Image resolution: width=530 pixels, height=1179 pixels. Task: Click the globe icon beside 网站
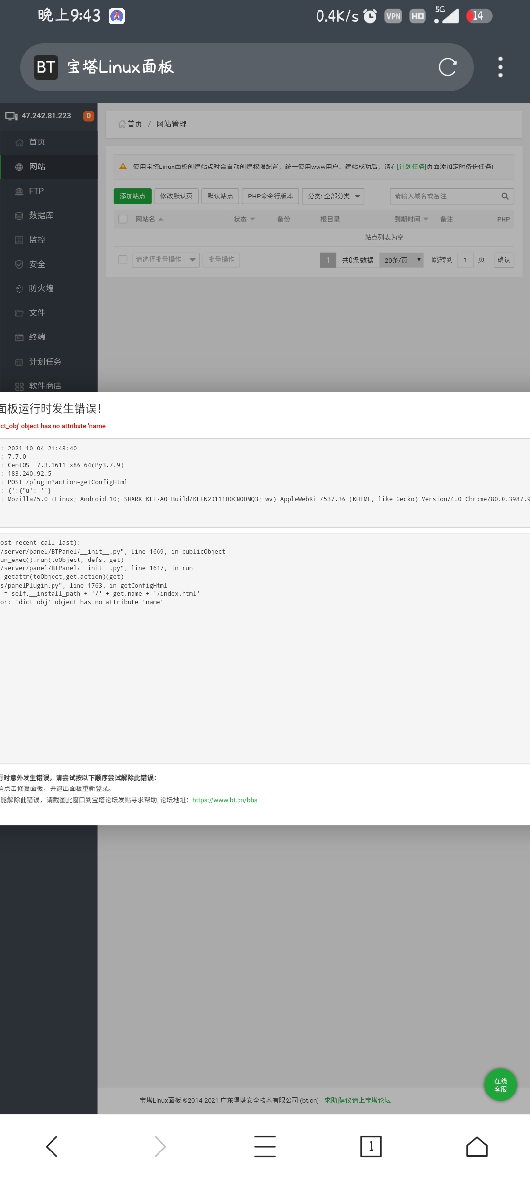(x=19, y=167)
